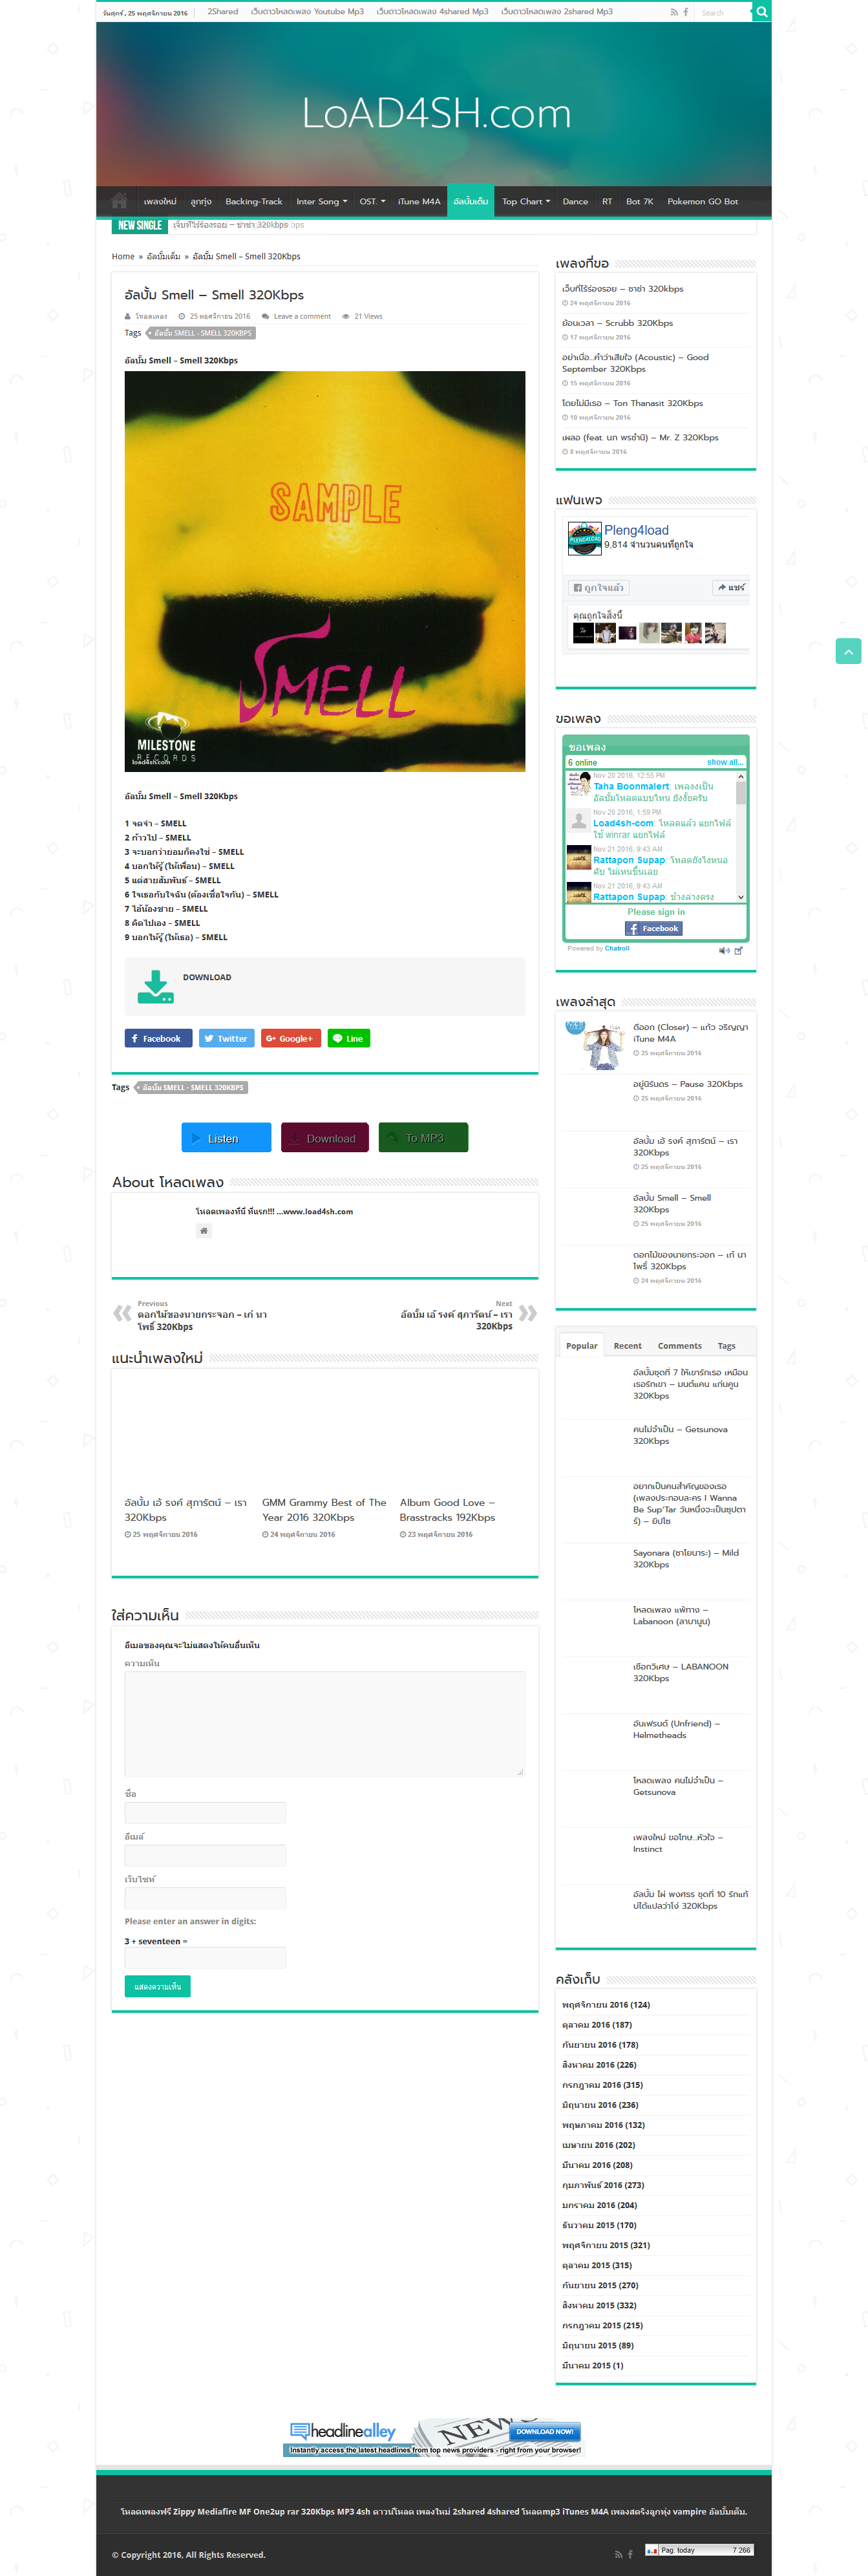This screenshot has height=2576, width=868.
Task: Click the chat scrollbar up arrow
Action: click(741, 776)
